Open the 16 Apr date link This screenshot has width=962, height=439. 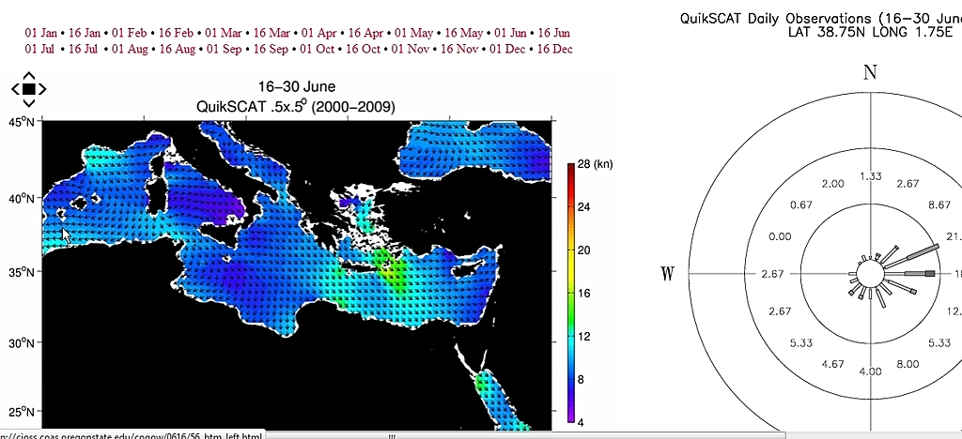(365, 33)
